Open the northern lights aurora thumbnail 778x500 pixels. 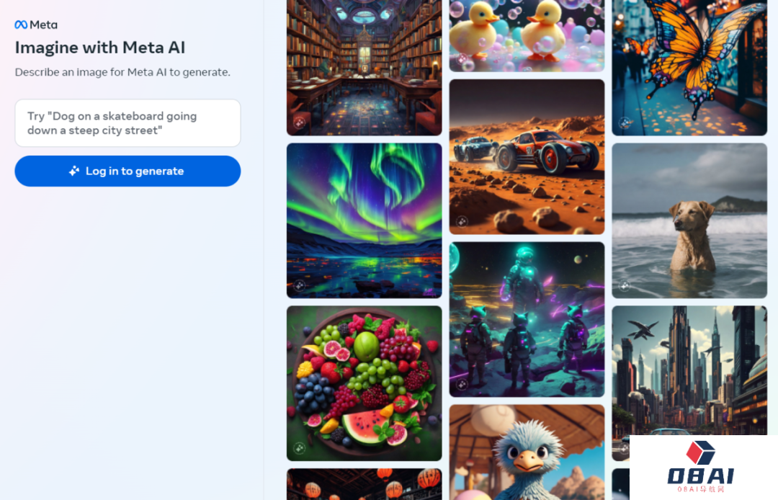point(365,220)
